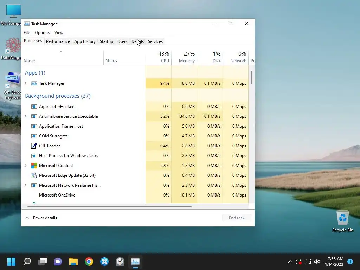
Task: Expand Antimalware Service Executable row
Action: [x=26, y=116]
